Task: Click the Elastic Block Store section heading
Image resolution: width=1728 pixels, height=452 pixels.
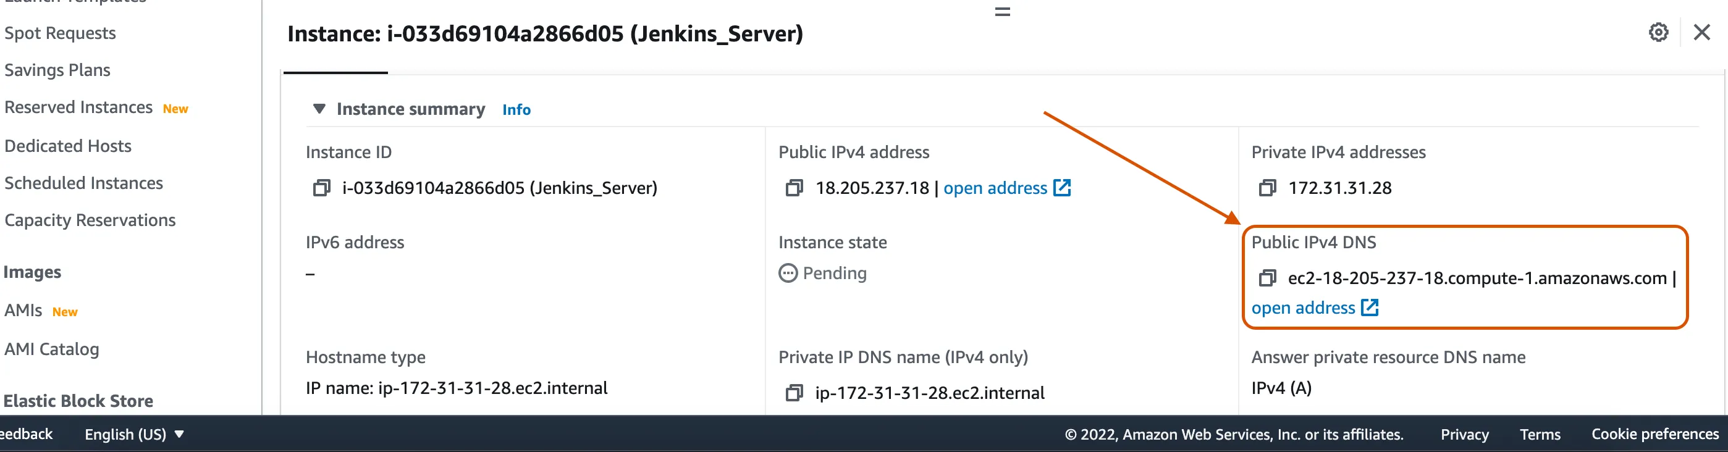Action: [78, 401]
